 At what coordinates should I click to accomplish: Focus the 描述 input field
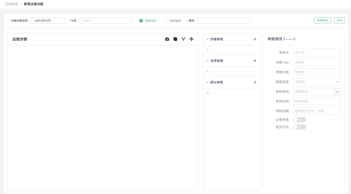224,21
